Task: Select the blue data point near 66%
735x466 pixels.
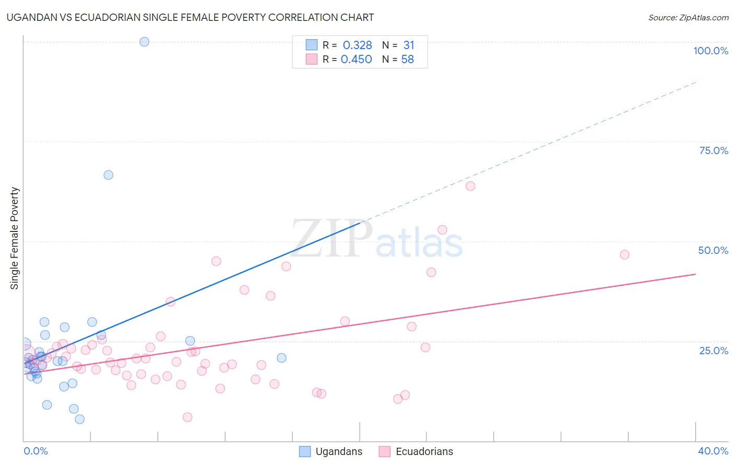Action: coord(108,175)
